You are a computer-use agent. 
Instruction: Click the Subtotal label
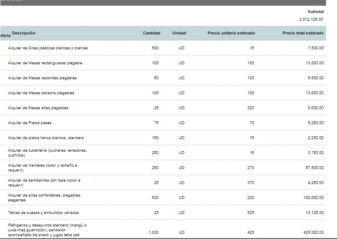pyautogui.click(x=316, y=12)
